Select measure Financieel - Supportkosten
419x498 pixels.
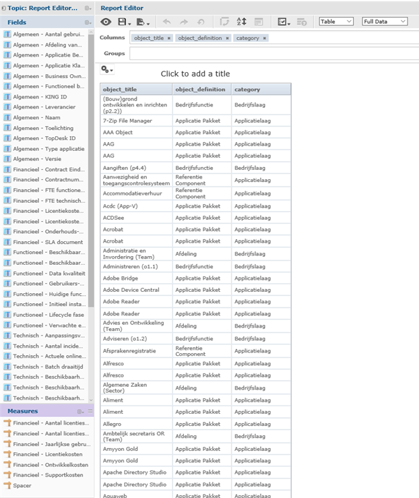[48, 475]
